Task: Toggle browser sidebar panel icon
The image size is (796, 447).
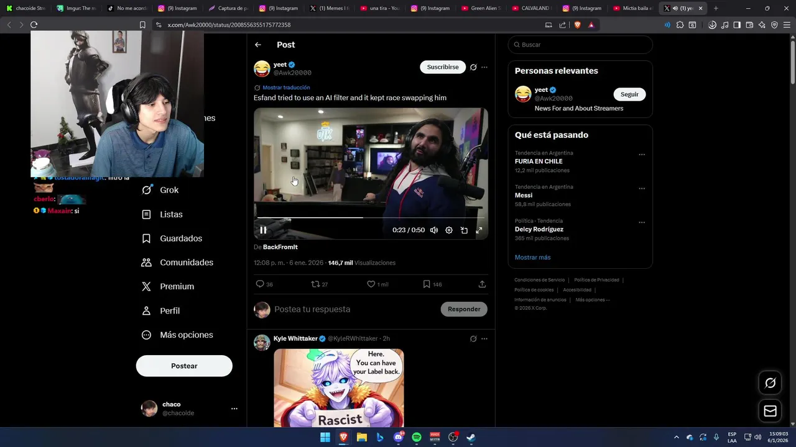Action: (x=737, y=25)
